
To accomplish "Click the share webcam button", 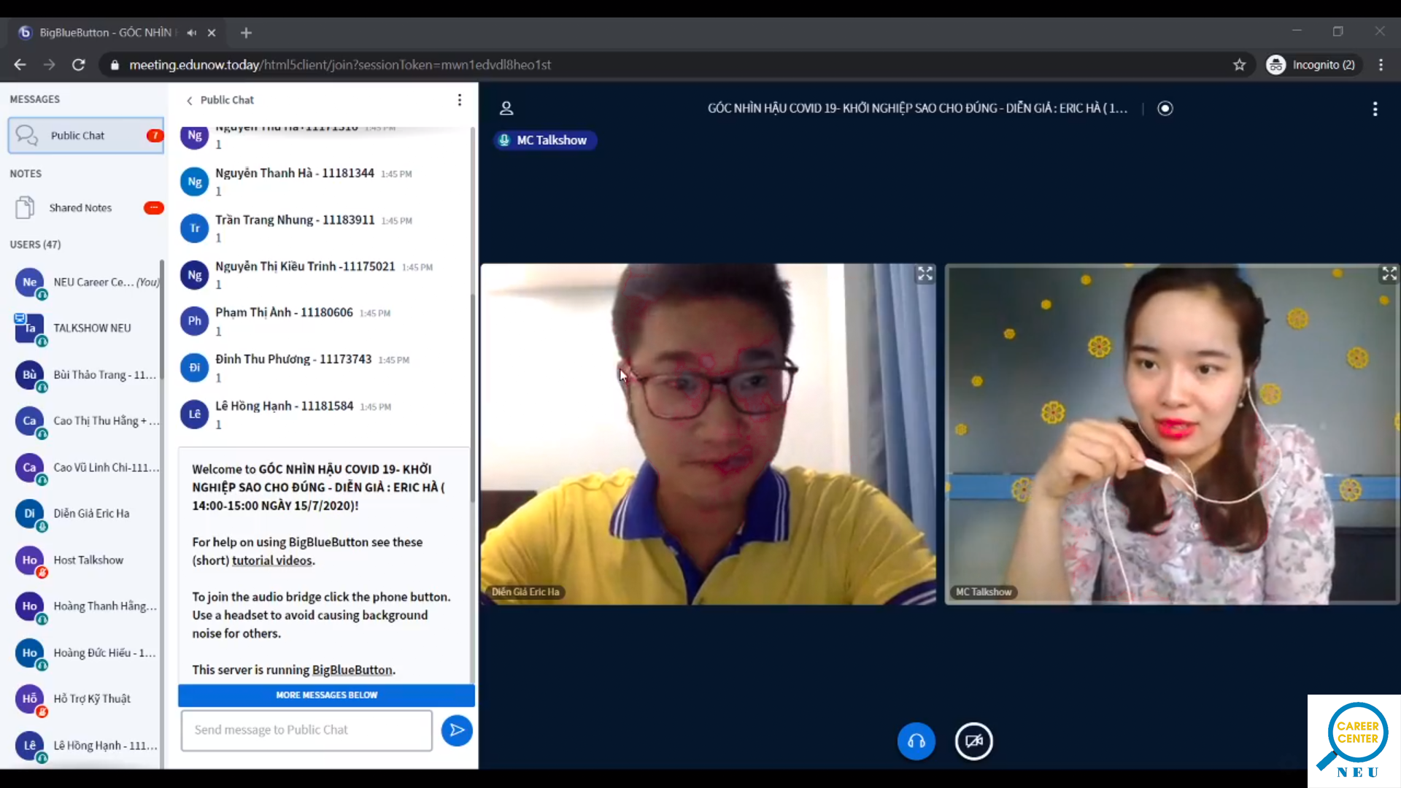I will 973,741.
